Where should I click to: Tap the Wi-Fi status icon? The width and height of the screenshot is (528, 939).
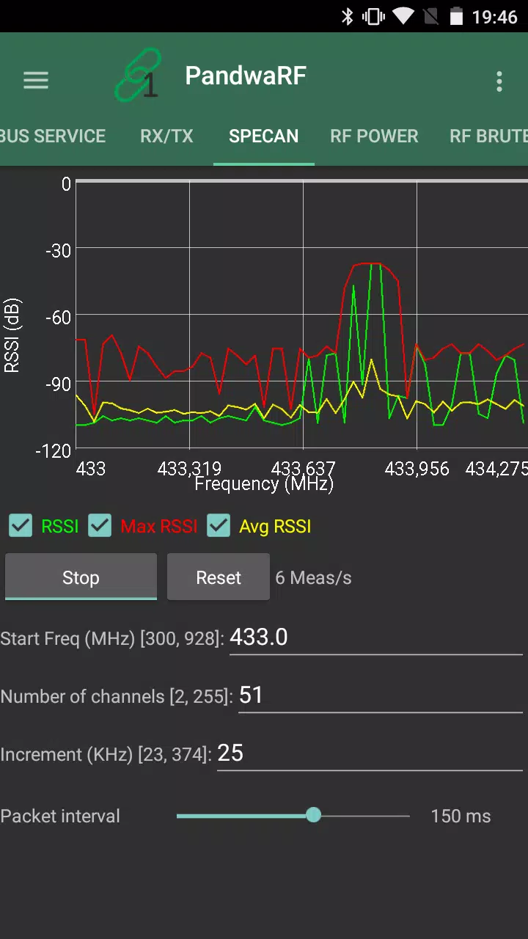(x=403, y=16)
